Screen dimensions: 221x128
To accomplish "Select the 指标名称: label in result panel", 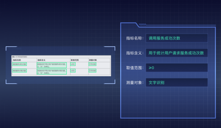I will (x=135, y=38).
